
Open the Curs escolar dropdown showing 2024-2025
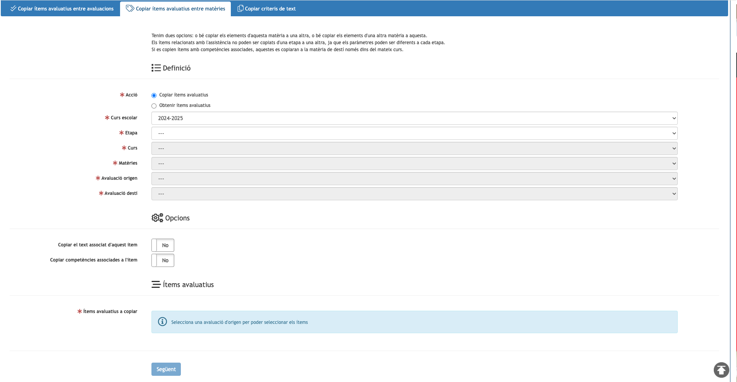414,118
